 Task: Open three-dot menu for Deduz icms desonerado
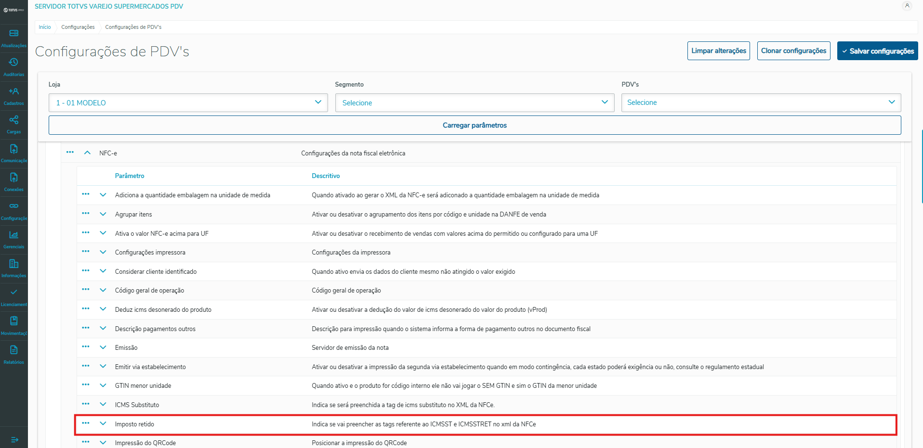point(86,309)
